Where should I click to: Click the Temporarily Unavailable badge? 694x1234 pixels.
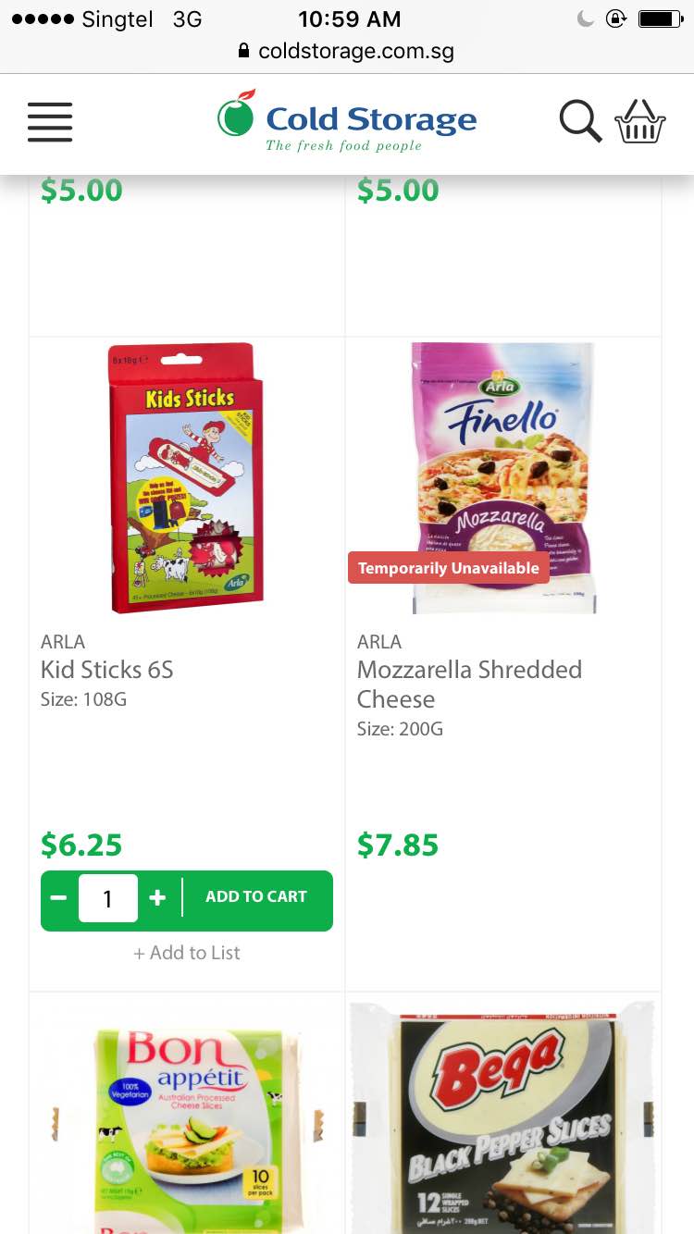point(449,568)
